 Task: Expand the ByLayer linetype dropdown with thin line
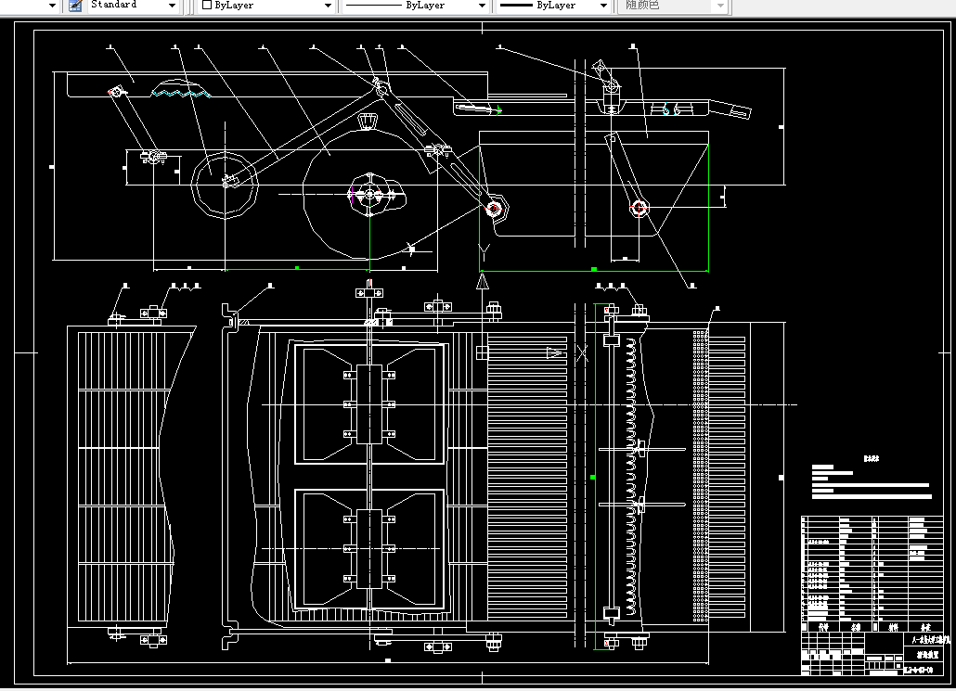pyautogui.click(x=482, y=6)
